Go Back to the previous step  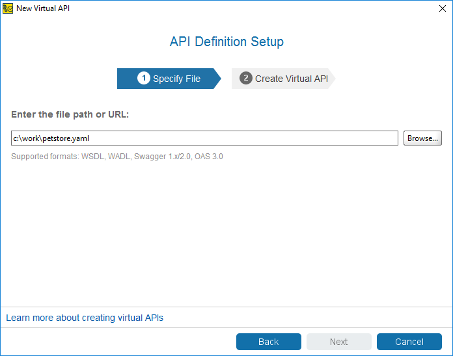click(269, 342)
